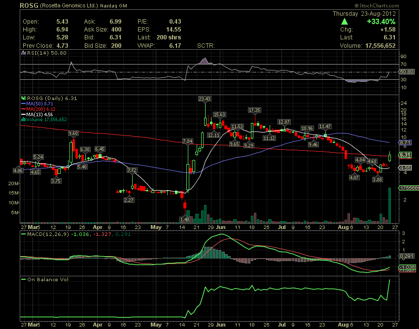Click the MACD(12,26,9) panel label
Viewport: 419px width, 329px height.
(x=48, y=234)
